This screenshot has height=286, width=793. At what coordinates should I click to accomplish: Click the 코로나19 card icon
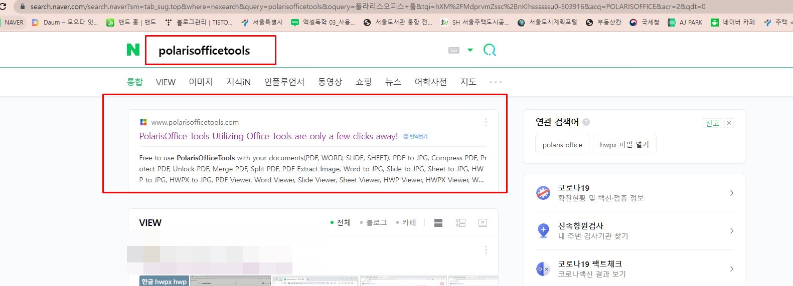[543, 193]
